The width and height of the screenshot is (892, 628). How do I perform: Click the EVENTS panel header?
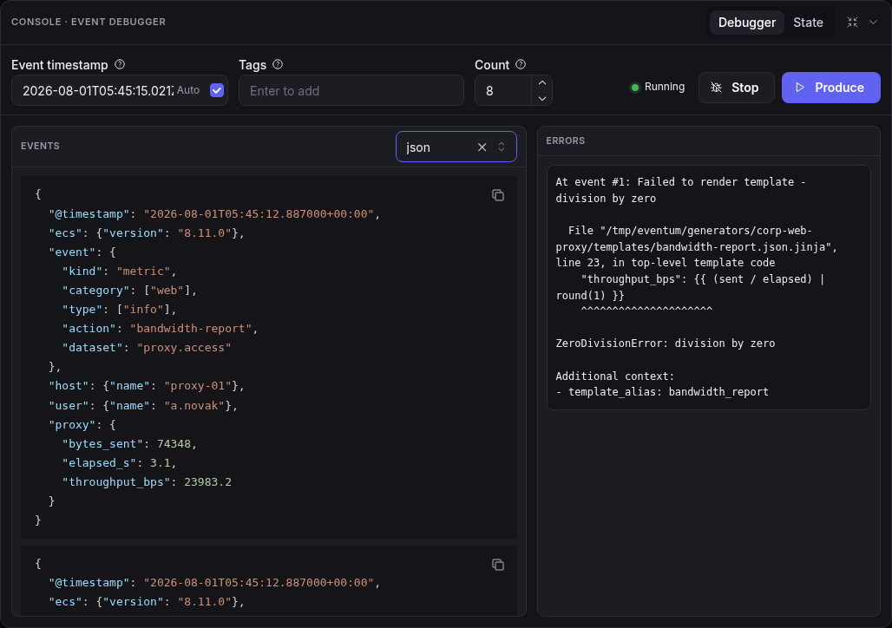[x=40, y=146]
